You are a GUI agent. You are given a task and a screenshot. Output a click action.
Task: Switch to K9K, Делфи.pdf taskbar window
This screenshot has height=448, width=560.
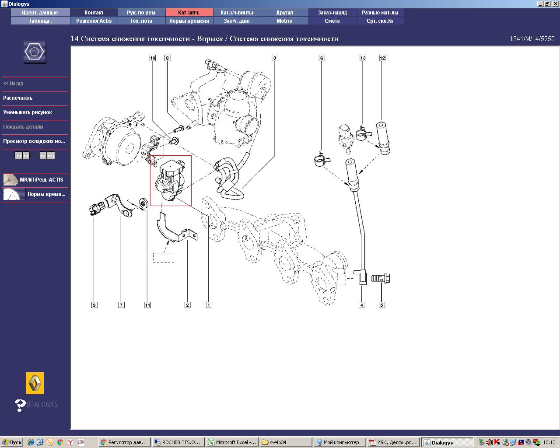393,442
